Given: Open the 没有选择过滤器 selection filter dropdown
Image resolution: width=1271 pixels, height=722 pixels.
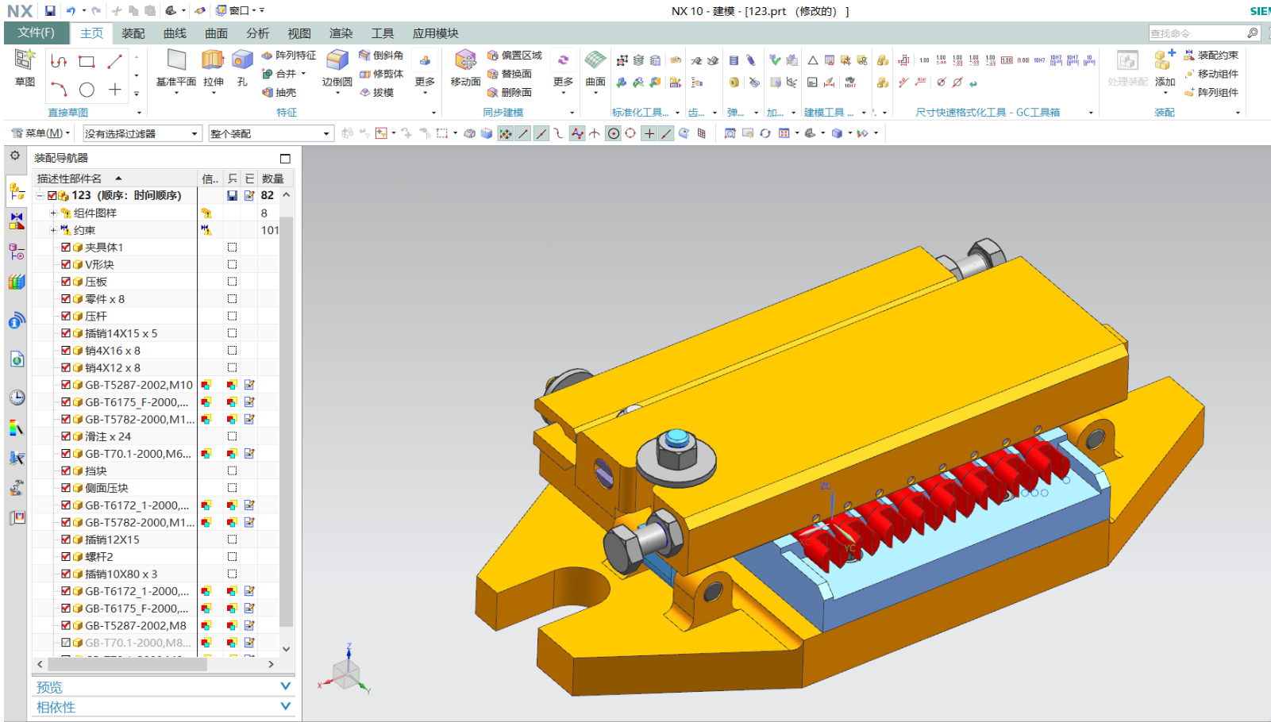Looking at the screenshot, I should click(x=141, y=134).
